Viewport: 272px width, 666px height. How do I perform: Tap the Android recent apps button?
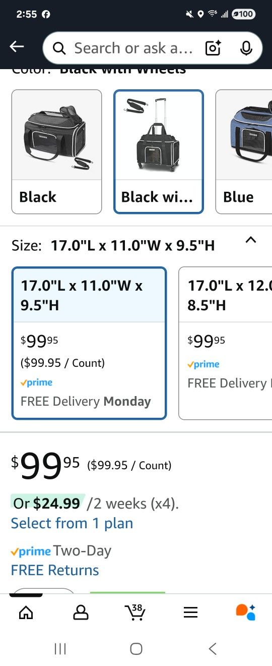coord(60,649)
